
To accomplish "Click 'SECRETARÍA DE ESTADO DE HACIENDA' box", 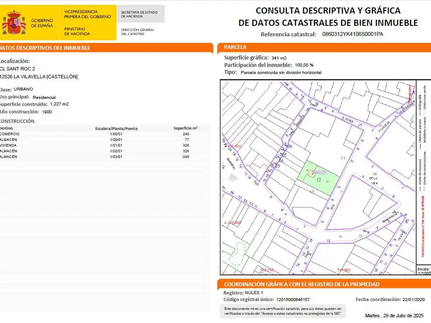I will click(141, 14).
